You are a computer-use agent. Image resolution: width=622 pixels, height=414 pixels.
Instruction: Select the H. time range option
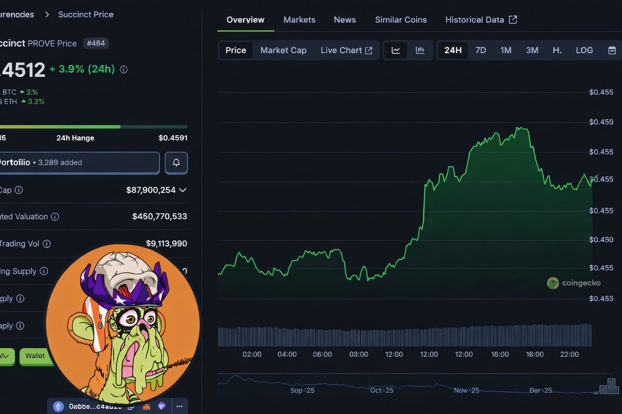tap(557, 50)
